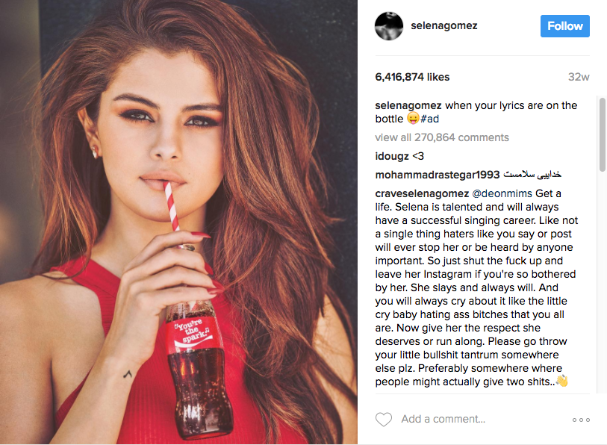Click the 6,416,874 likes count

point(412,77)
